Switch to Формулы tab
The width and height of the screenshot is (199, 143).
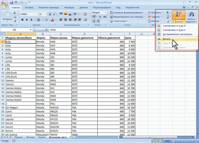(x=69, y=7)
